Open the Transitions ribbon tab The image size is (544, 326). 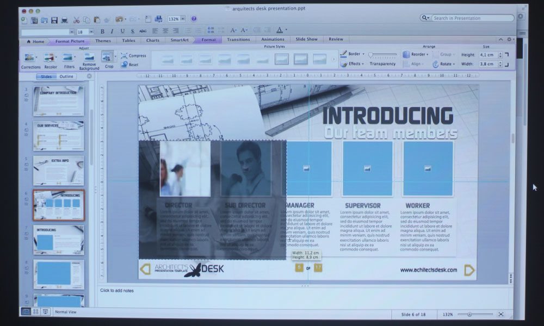click(238, 40)
